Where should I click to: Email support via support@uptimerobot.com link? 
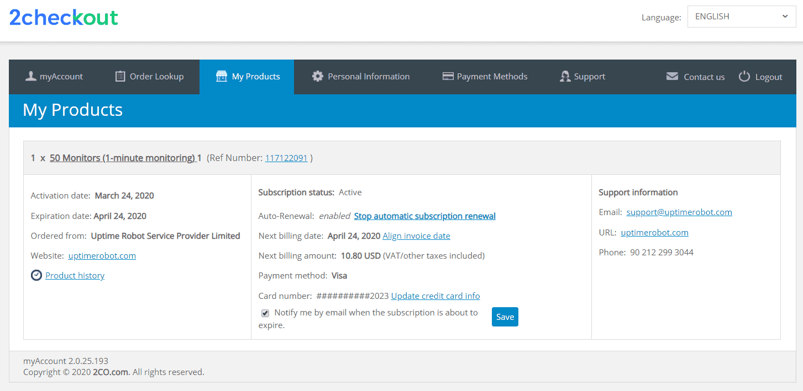(679, 212)
